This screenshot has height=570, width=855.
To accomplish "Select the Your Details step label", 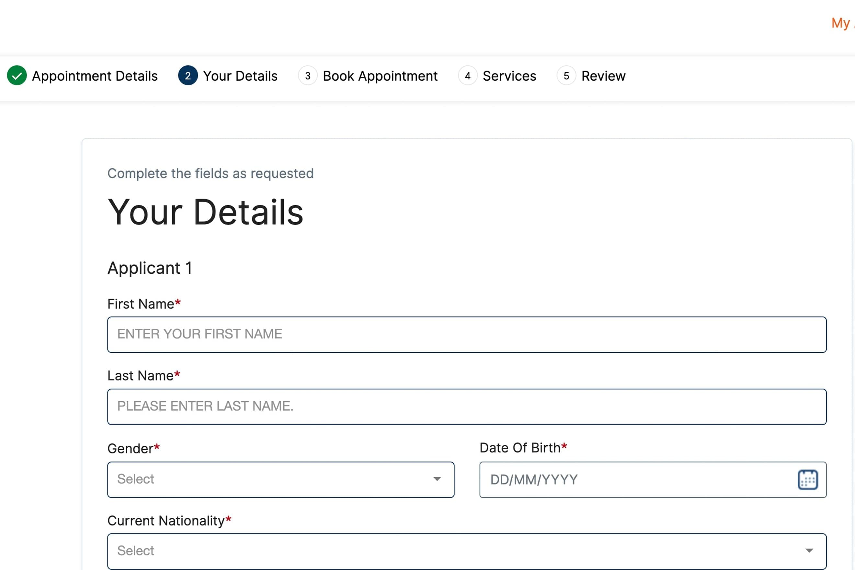I will pyautogui.click(x=240, y=76).
